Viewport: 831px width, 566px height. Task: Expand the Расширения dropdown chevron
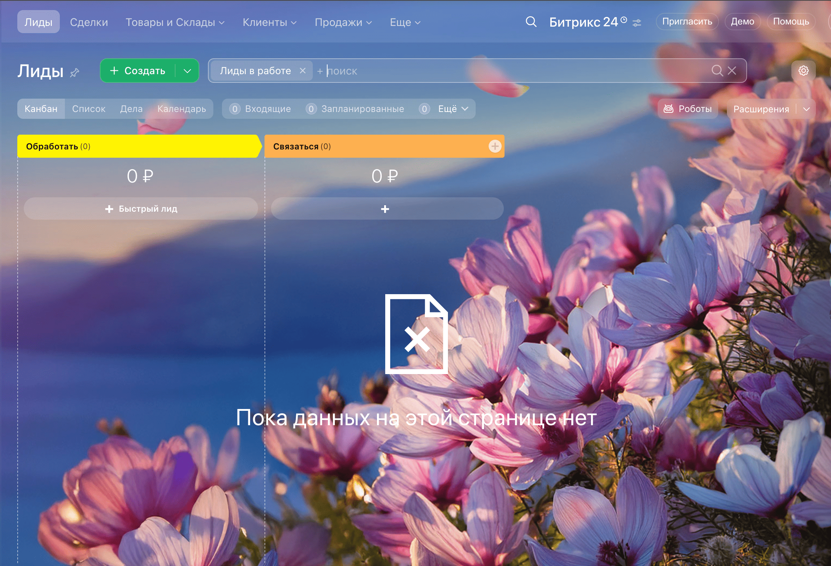(x=806, y=109)
